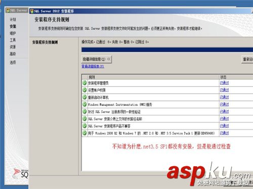Open 已通过 link for 长路径名称 row

224,119
